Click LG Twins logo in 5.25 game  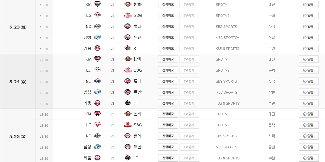pyautogui.click(x=97, y=125)
